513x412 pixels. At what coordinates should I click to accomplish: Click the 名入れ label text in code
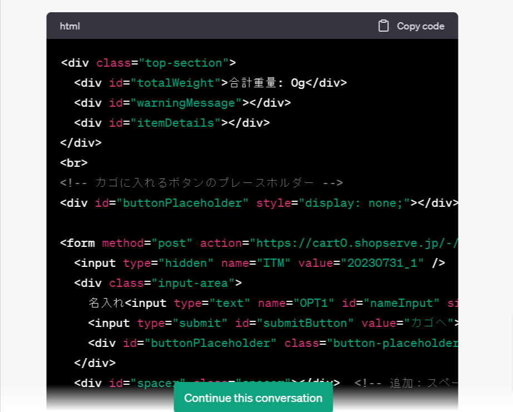(x=106, y=303)
